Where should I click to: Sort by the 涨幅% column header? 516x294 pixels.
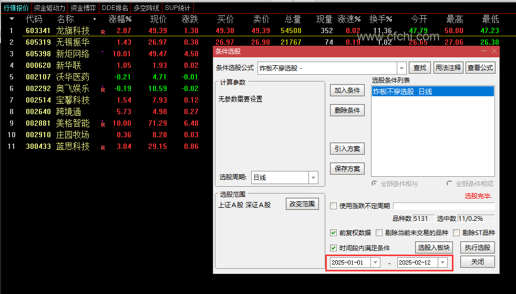120,19
